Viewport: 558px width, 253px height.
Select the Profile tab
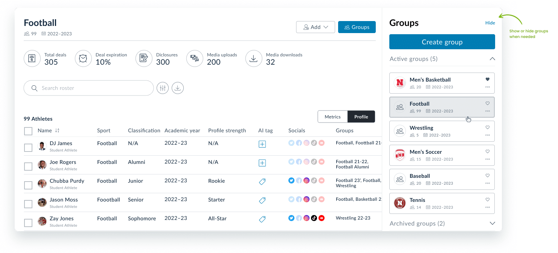click(x=361, y=117)
